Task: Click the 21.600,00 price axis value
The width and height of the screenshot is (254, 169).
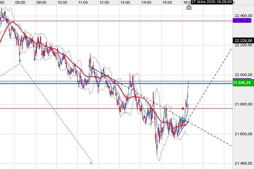Action: [x=243, y=134]
